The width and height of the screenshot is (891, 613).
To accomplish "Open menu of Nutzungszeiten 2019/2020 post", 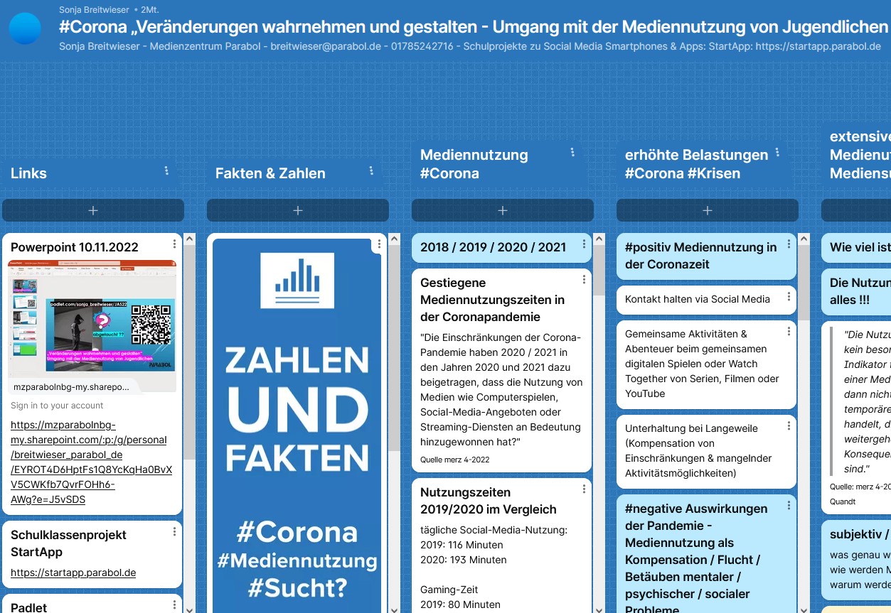I will click(x=584, y=489).
